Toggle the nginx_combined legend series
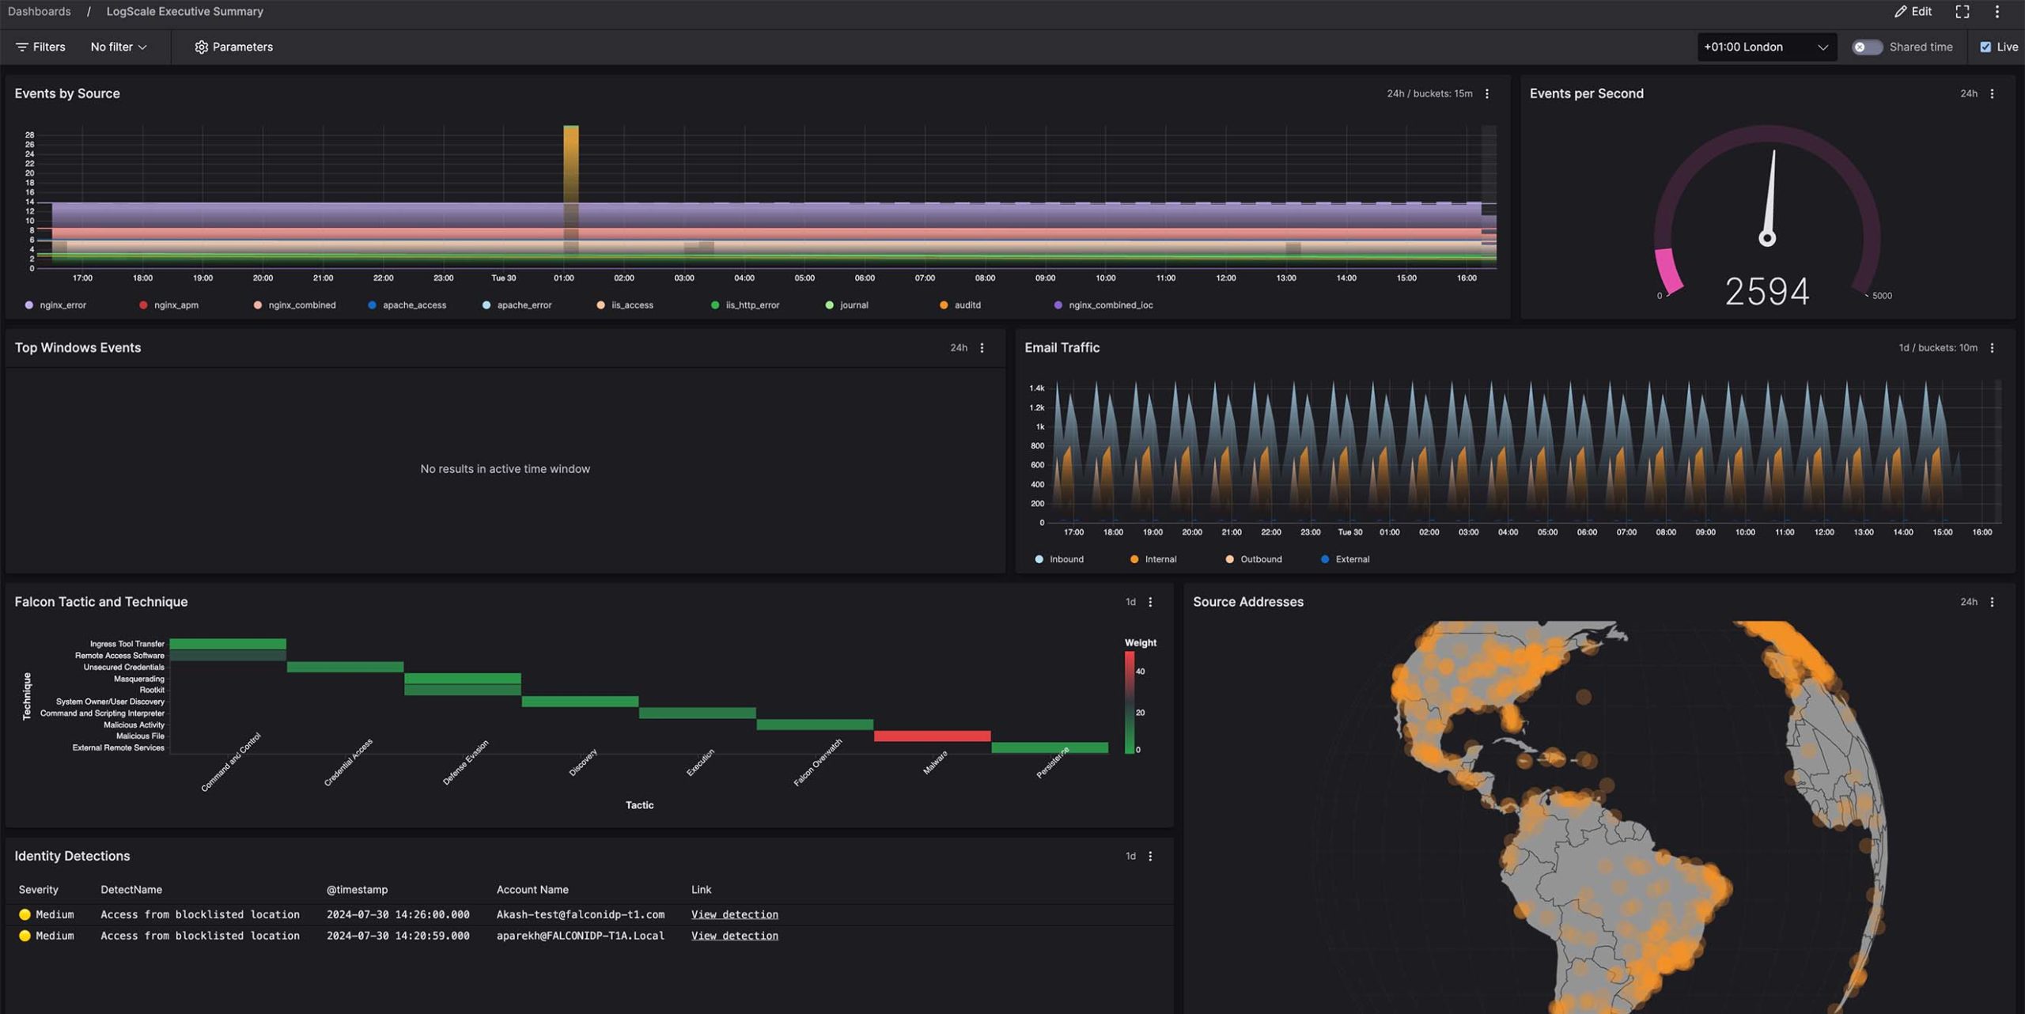Screen dimensions: 2025x1014 click(294, 305)
